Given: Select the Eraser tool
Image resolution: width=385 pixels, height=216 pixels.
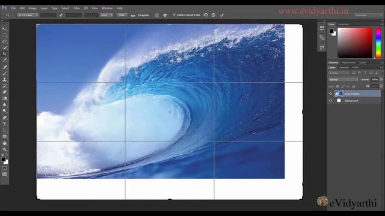Looking at the screenshot, I should coord(4,92).
